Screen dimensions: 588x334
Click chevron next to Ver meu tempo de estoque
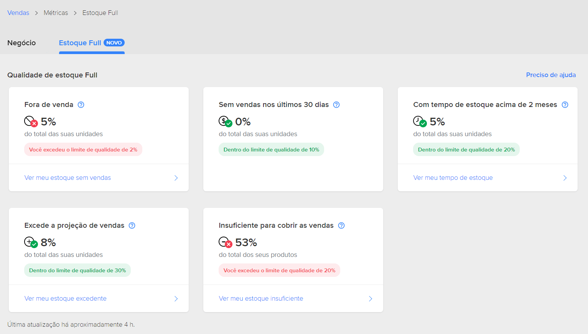pos(565,178)
